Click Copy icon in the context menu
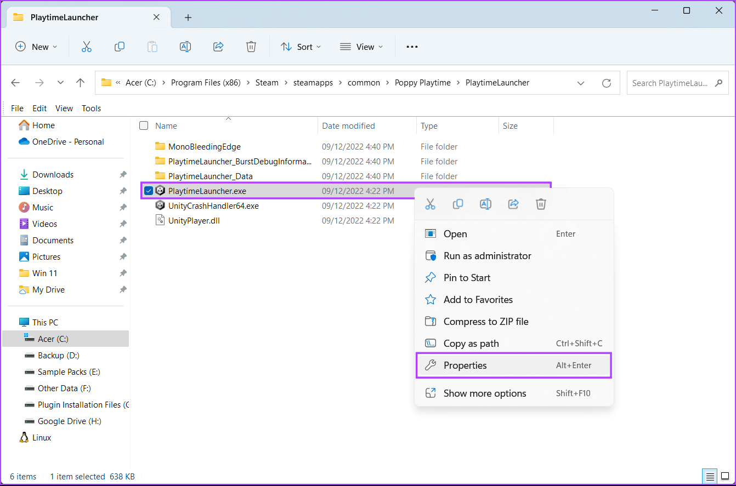Image resolution: width=736 pixels, height=486 pixels. click(x=458, y=204)
